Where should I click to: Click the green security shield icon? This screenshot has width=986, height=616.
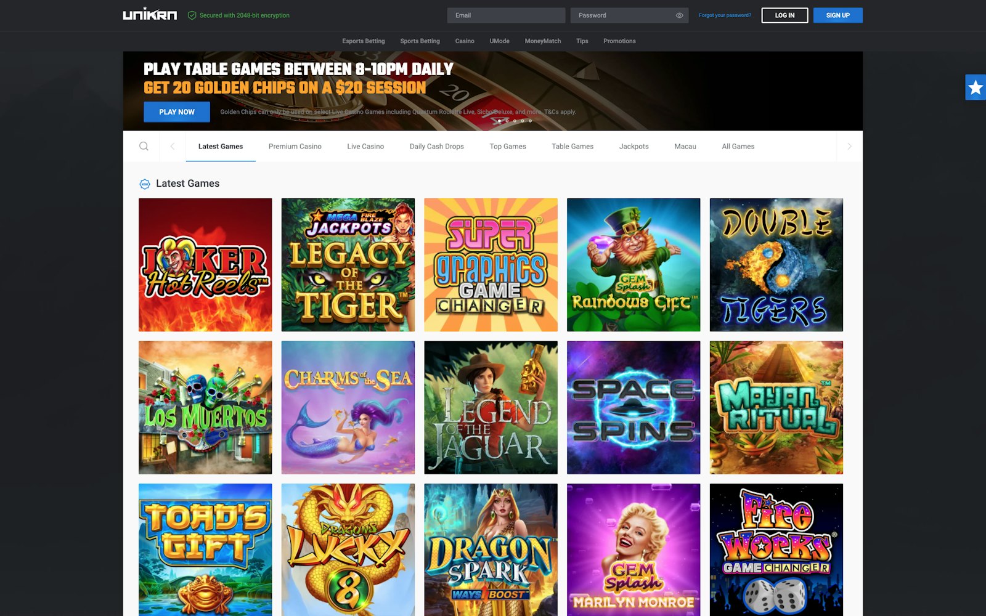pyautogui.click(x=192, y=15)
